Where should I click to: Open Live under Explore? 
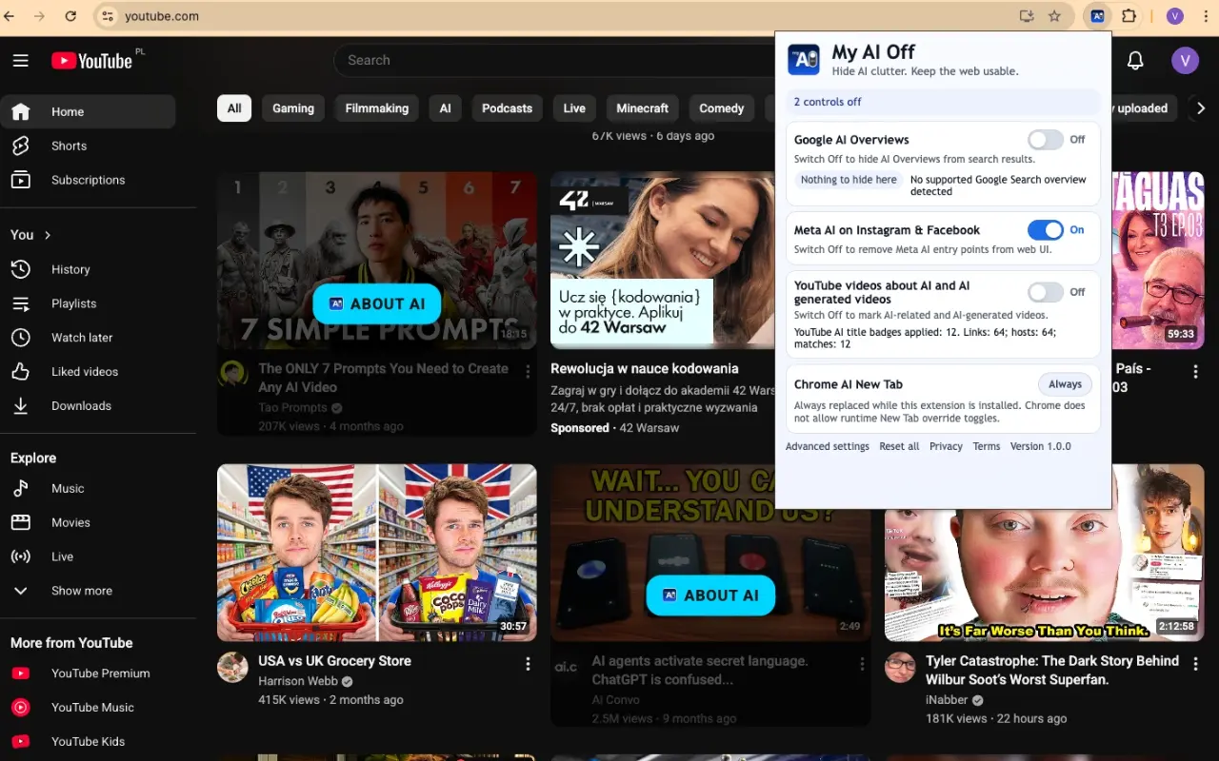click(x=88, y=556)
